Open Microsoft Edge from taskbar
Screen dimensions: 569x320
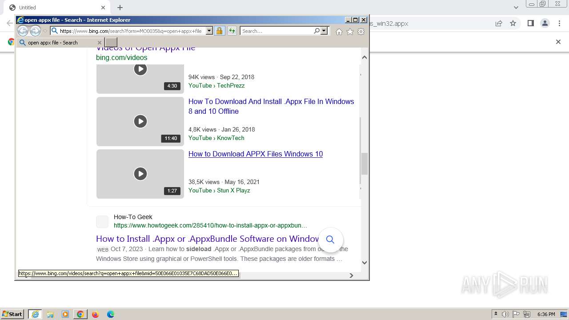pyautogui.click(x=111, y=314)
